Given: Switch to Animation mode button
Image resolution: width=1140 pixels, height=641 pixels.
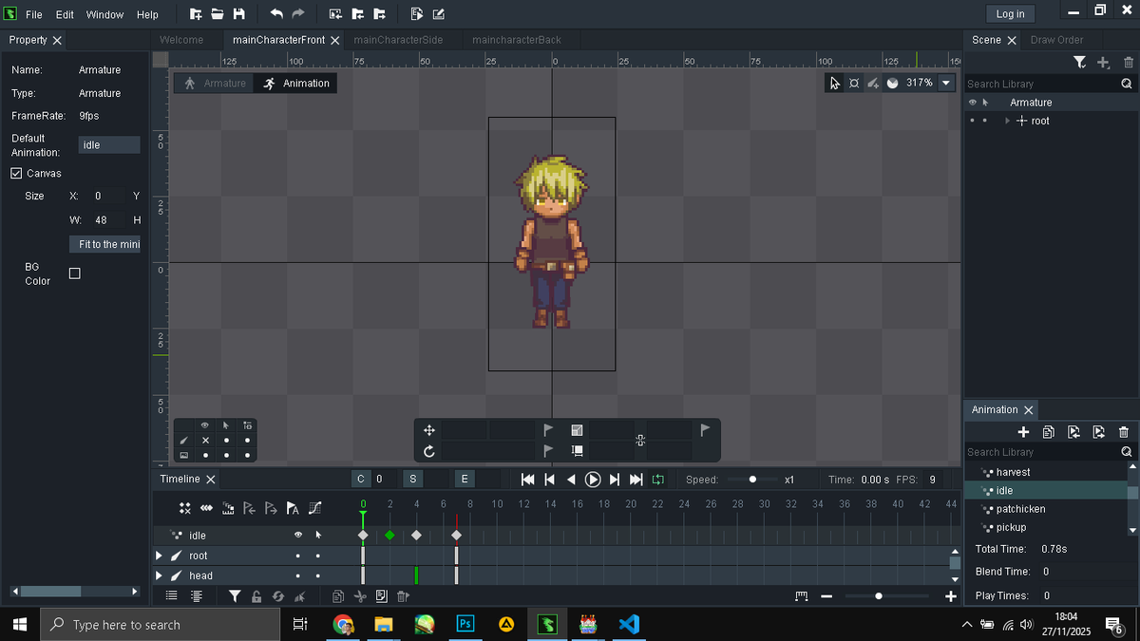Looking at the screenshot, I should pyautogui.click(x=295, y=84).
